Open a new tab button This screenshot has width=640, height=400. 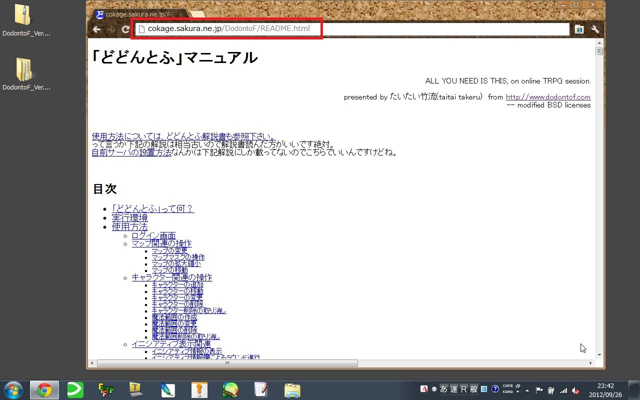[x=198, y=14]
